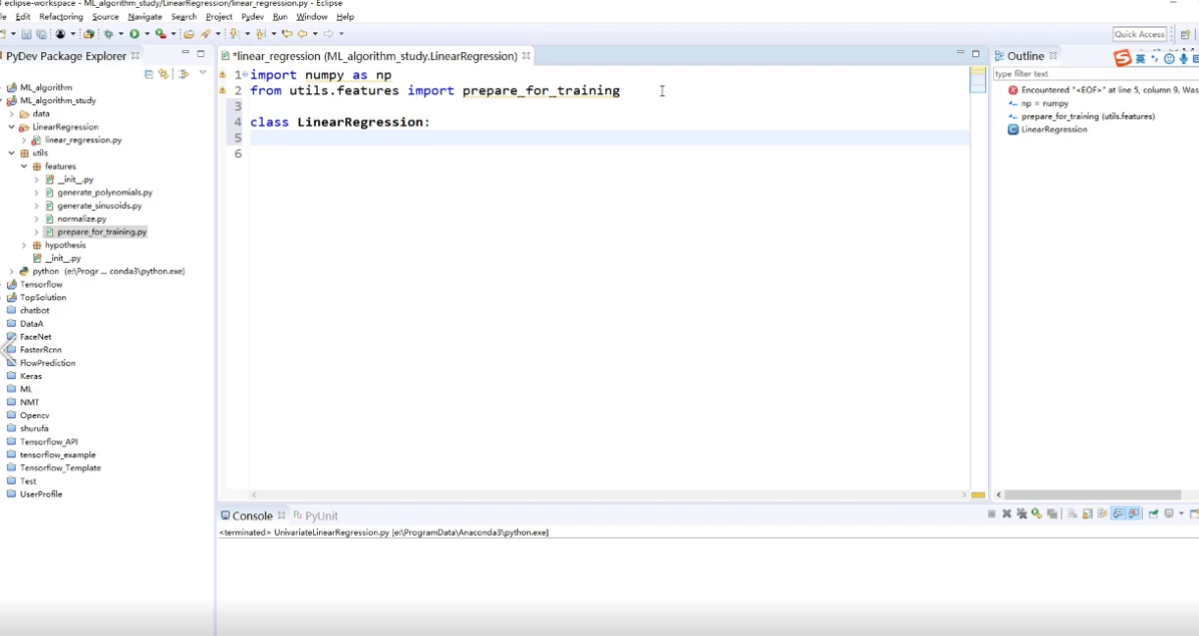The width and height of the screenshot is (1199, 636).
Task: Click the Remove Launch X icon in Console
Action: (x=1007, y=514)
